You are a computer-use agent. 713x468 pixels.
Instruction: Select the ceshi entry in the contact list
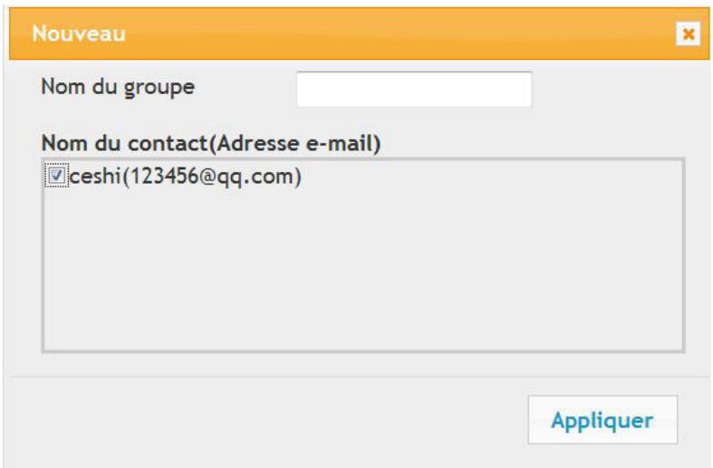pyautogui.click(x=185, y=177)
